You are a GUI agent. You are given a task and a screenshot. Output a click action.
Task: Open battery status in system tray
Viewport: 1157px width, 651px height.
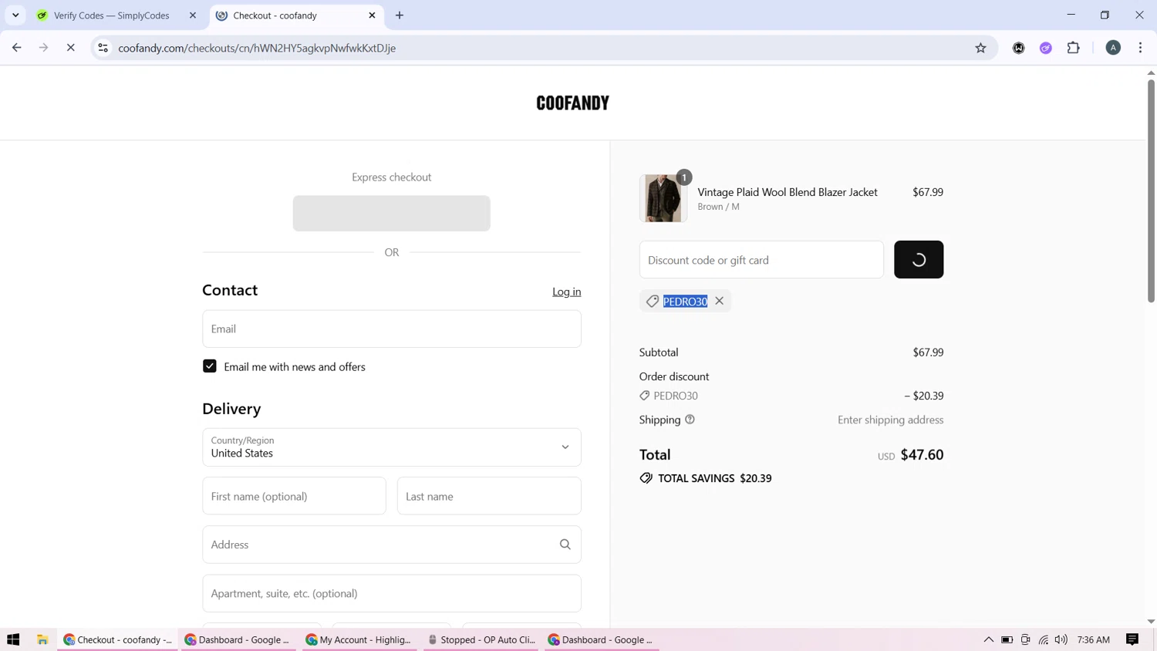click(x=1007, y=639)
